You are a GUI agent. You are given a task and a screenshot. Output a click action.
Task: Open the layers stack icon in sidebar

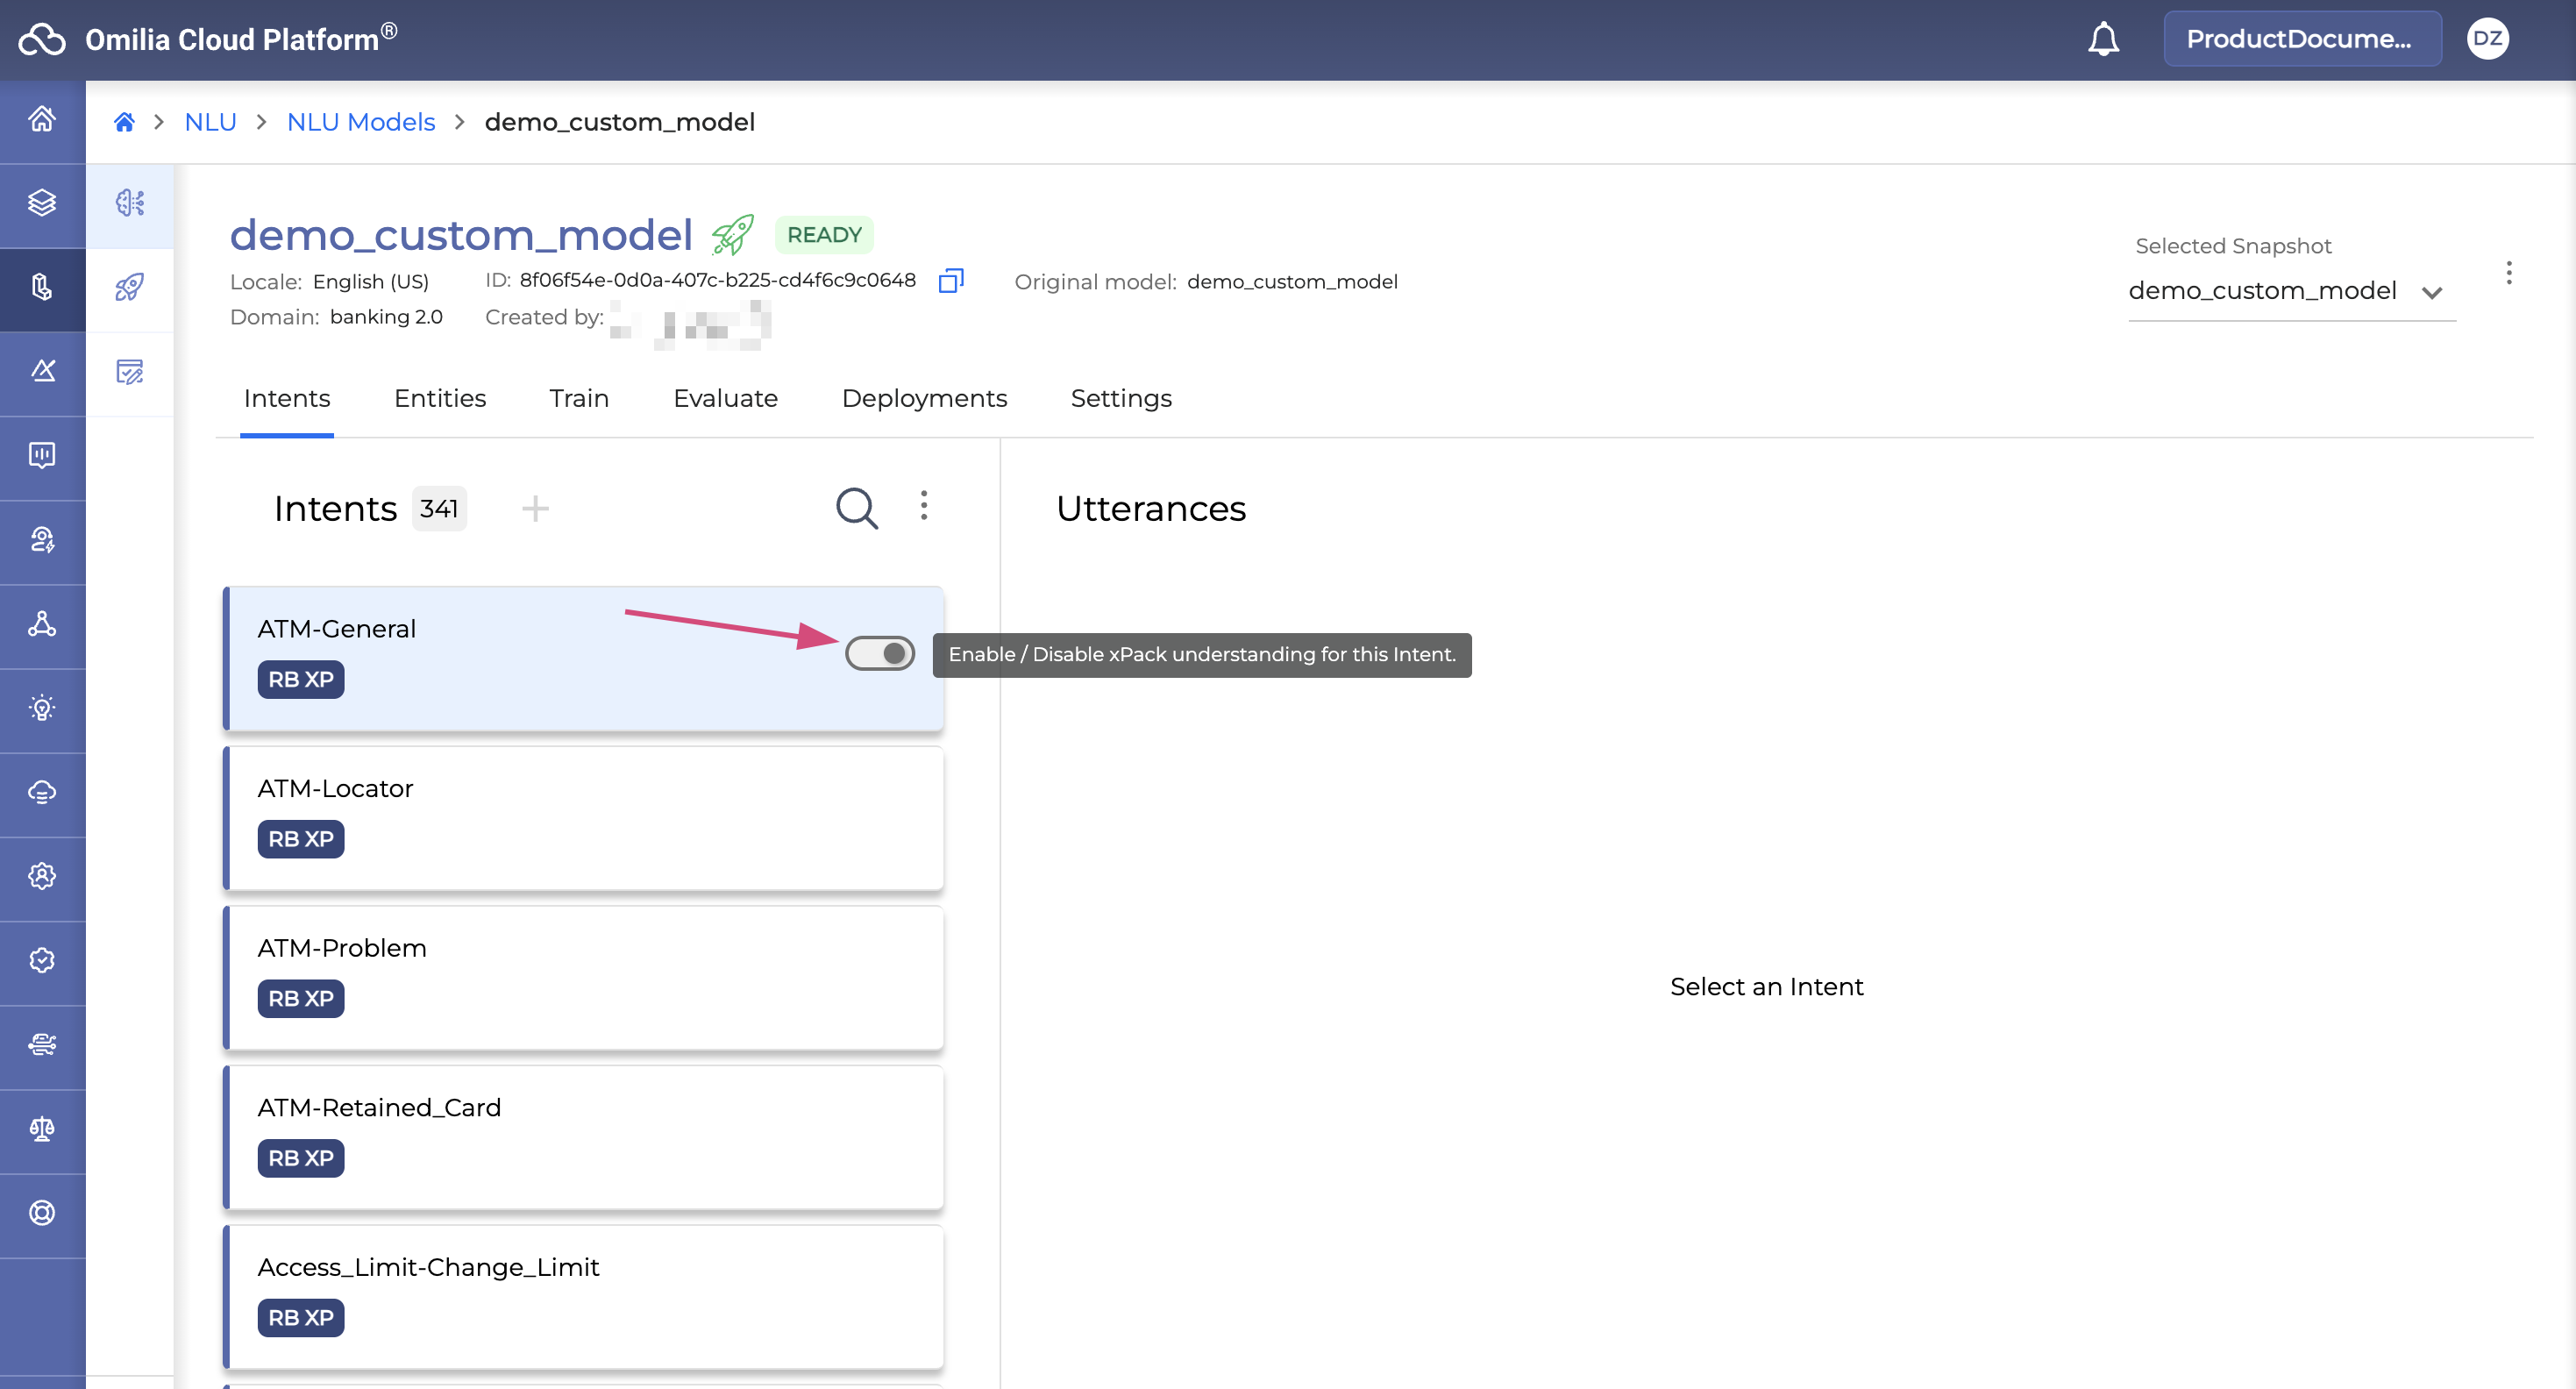(x=42, y=203)
